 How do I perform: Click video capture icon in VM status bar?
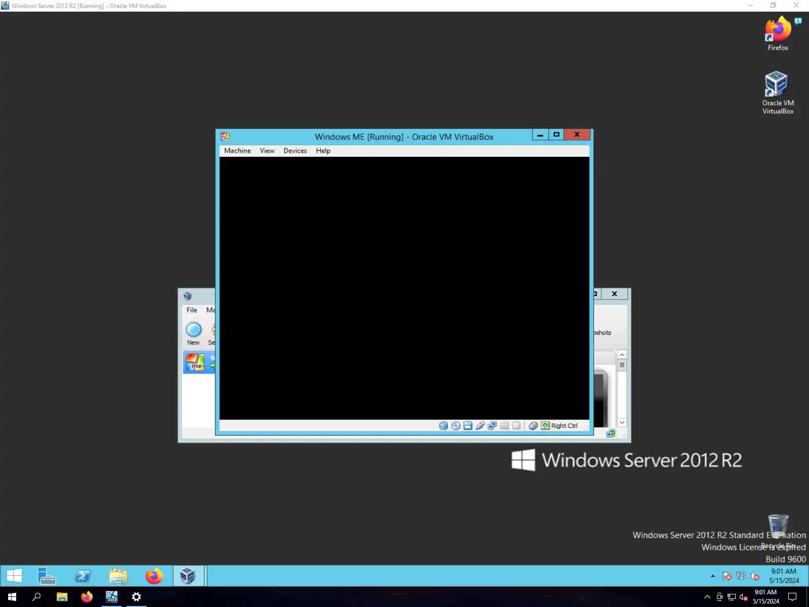(x=516, y=426)
